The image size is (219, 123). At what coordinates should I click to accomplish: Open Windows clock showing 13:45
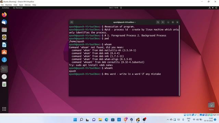[208, 120]
